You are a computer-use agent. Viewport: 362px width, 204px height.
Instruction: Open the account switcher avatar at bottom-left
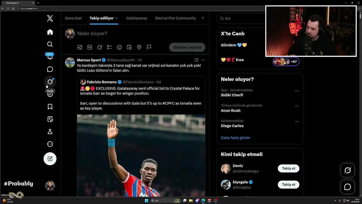click(50, 186)
